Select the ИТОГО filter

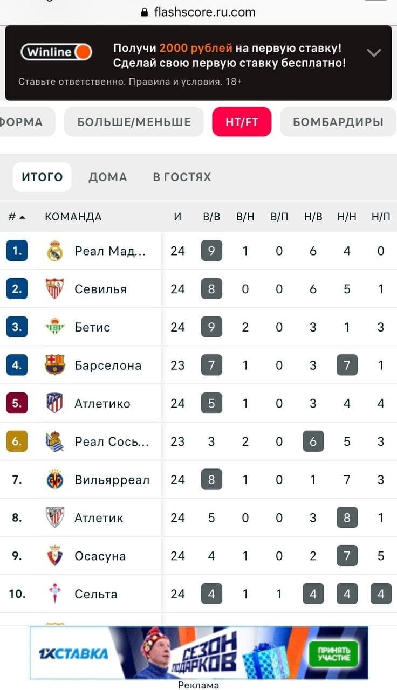coord(42,177)
